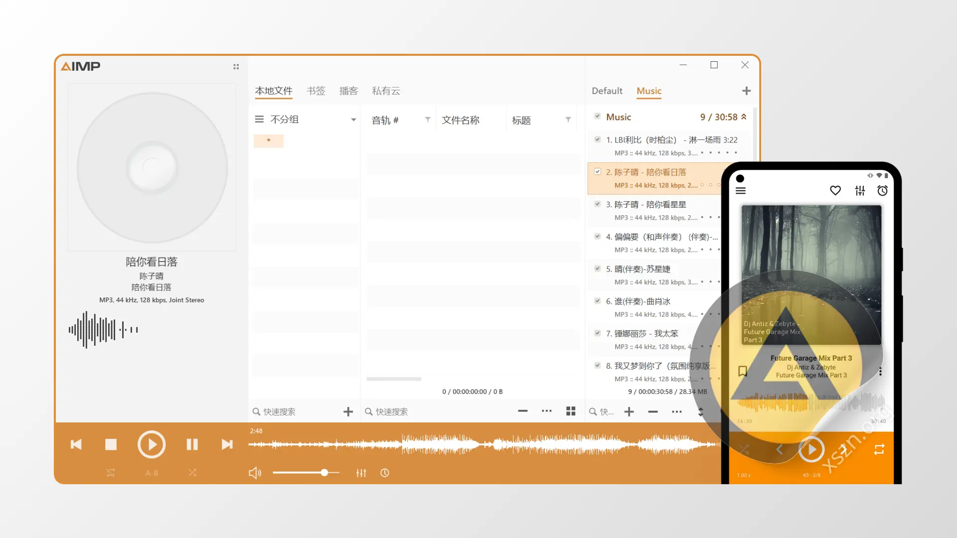Viewport: 957px width, 538px height.
Task: Collapse the Music group via chevron
Action: point(743,117)
